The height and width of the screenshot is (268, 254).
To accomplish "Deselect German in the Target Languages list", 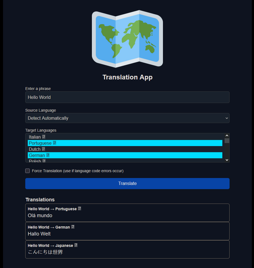I will 125,155.
